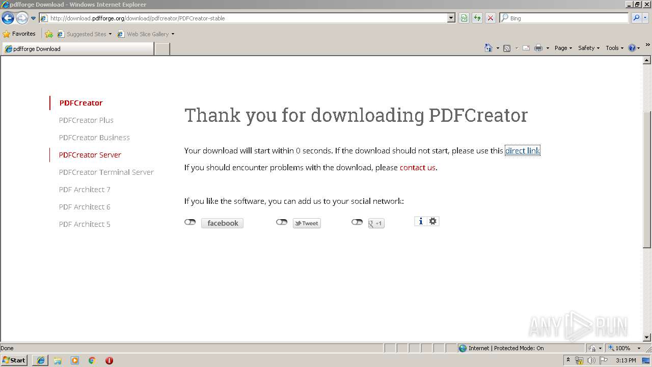652x367 pixels.
Task: Open PDF Architect 6 sidebar link
Action: click(x=85, y=207)
